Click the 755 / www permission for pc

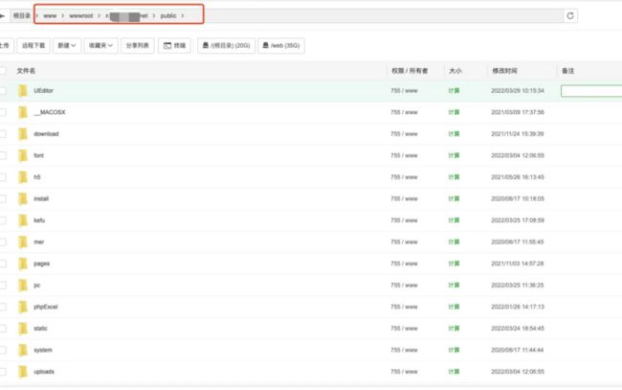tap(404, 286)
